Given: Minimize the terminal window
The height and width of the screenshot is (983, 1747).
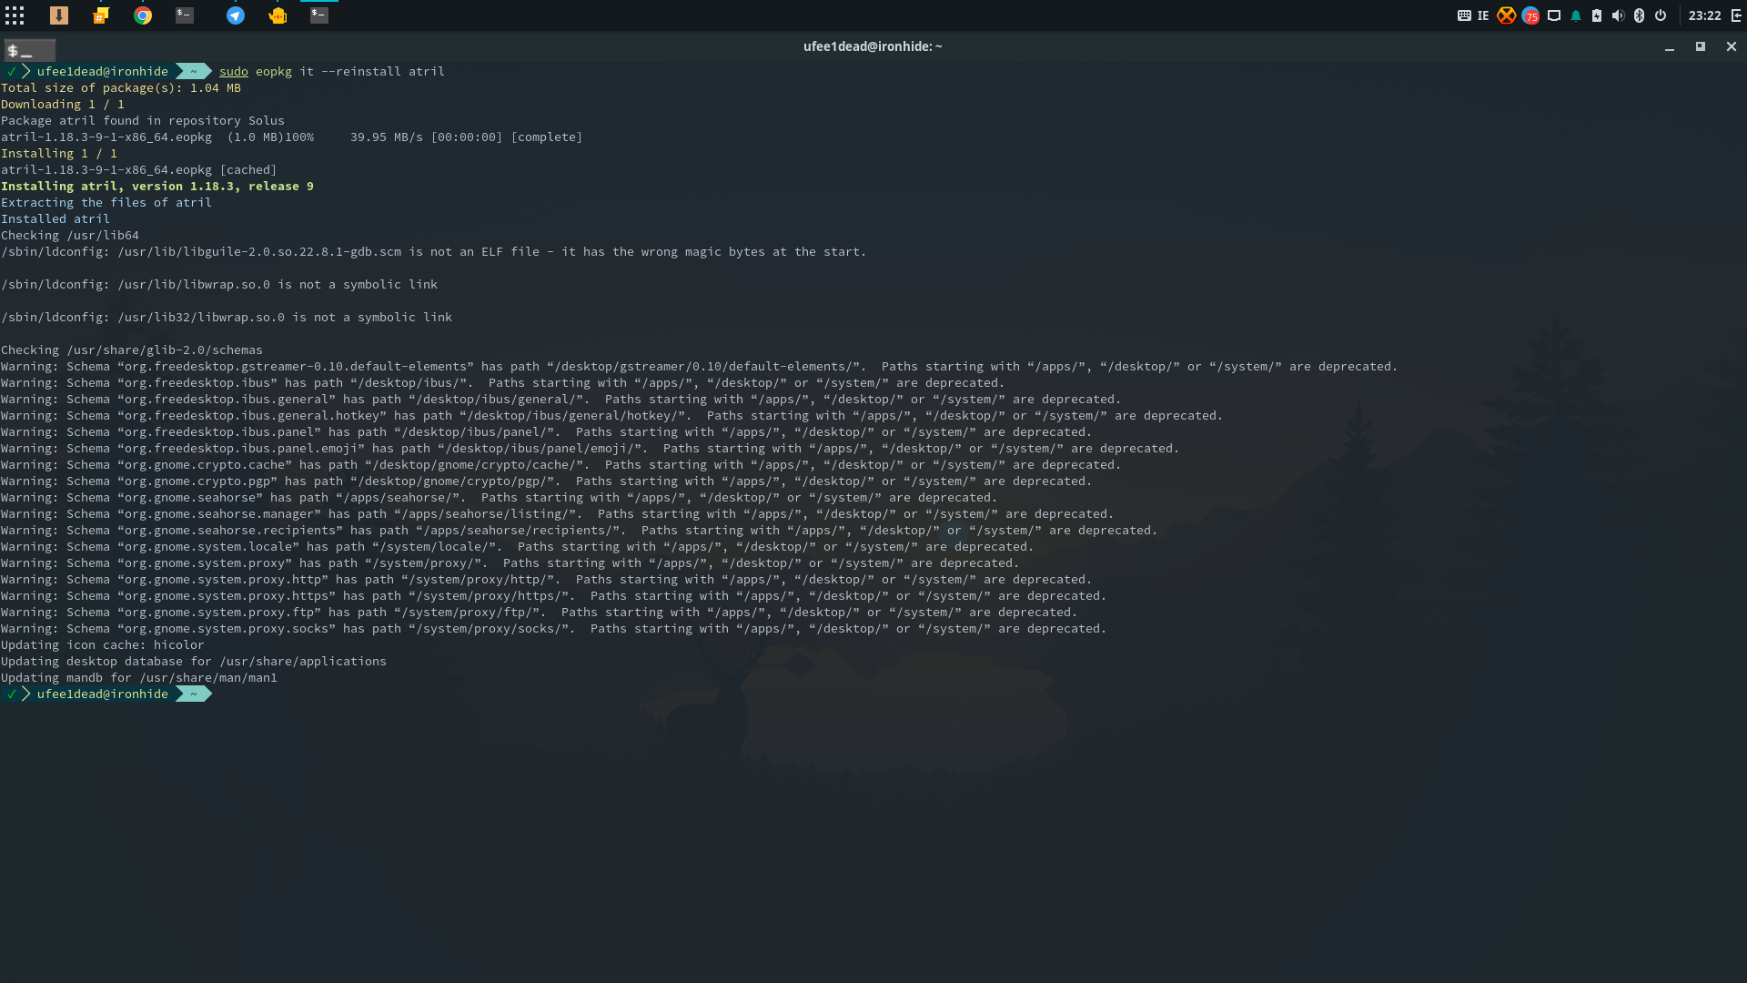Looking at the screenshot, I should coord(1670,46).
